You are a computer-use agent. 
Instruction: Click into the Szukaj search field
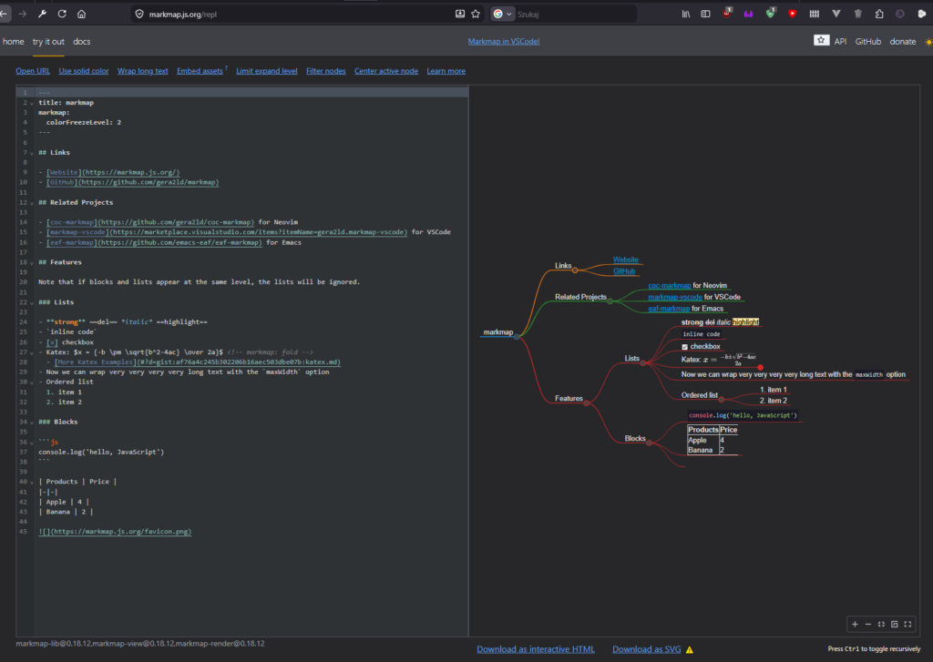point(583,14)
